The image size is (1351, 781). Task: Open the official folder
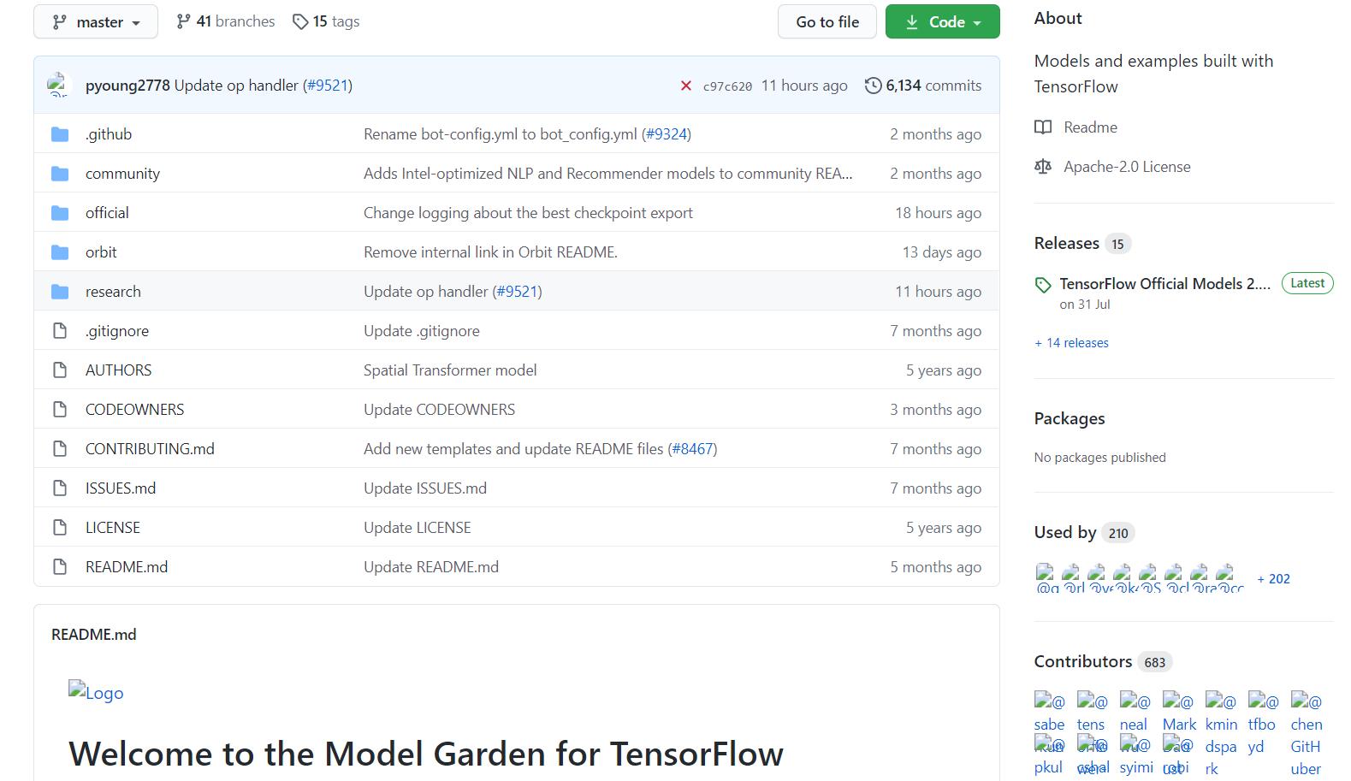107,213
